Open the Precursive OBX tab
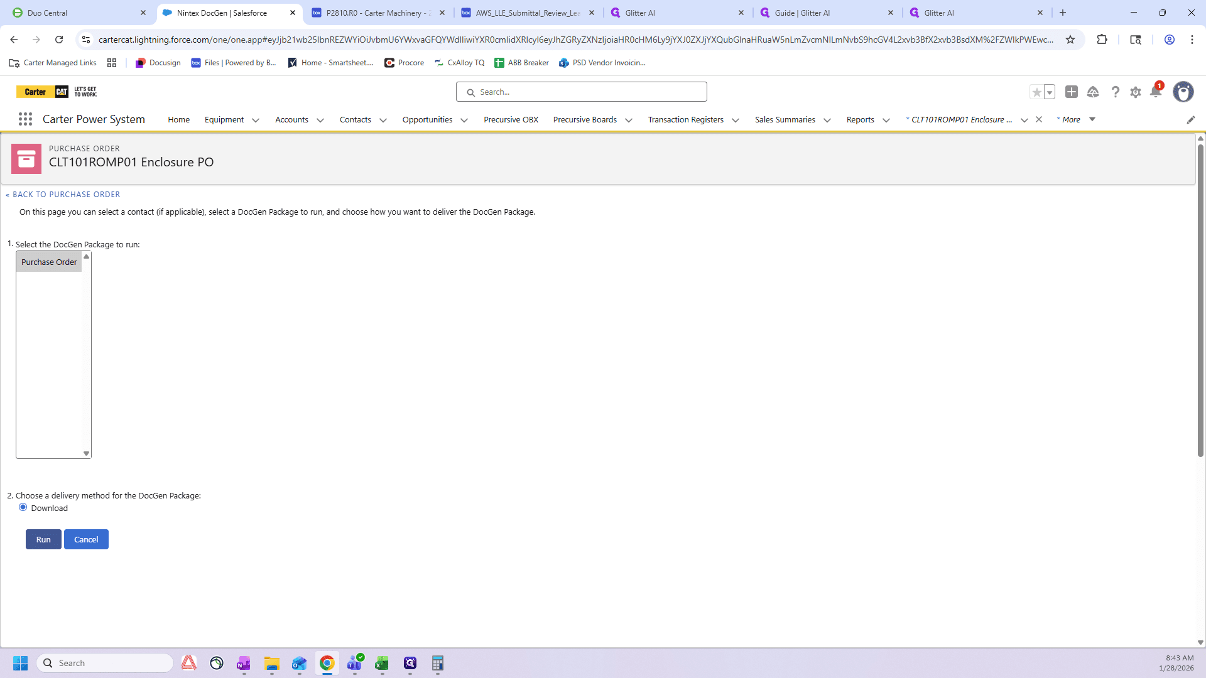 (511, 119)
